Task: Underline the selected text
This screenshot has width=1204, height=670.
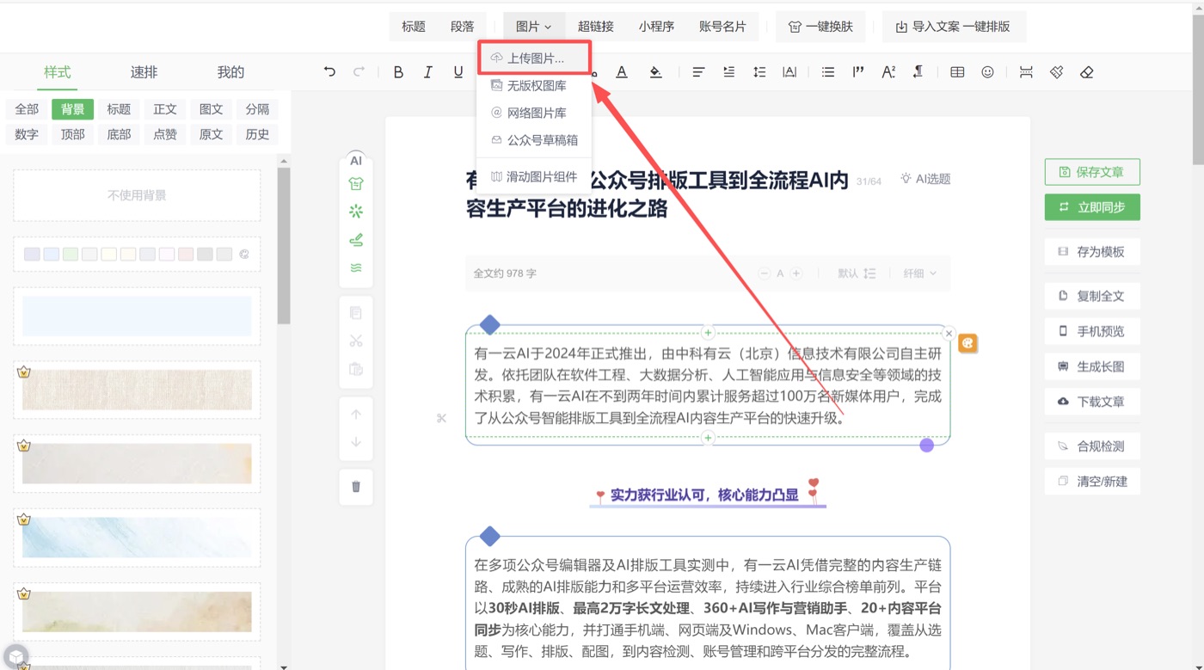Action: pos(458,72)
